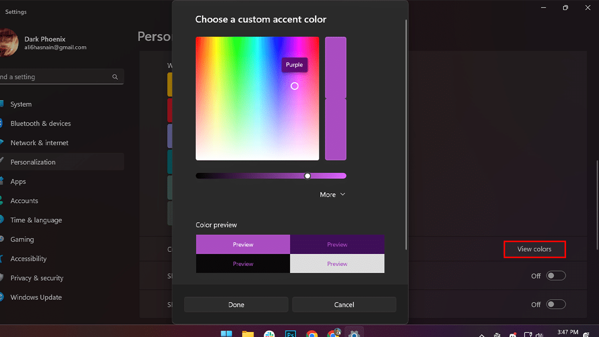The width and height of the screenshot is (599, 337).
Task: Click the Settings gear taskbar icon
Action: pos(354,334)
